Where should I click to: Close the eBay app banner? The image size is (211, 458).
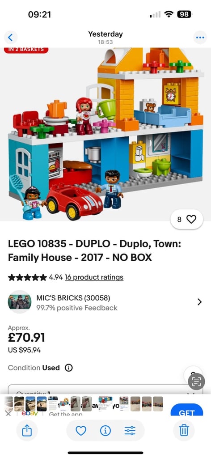pos(8,413)
